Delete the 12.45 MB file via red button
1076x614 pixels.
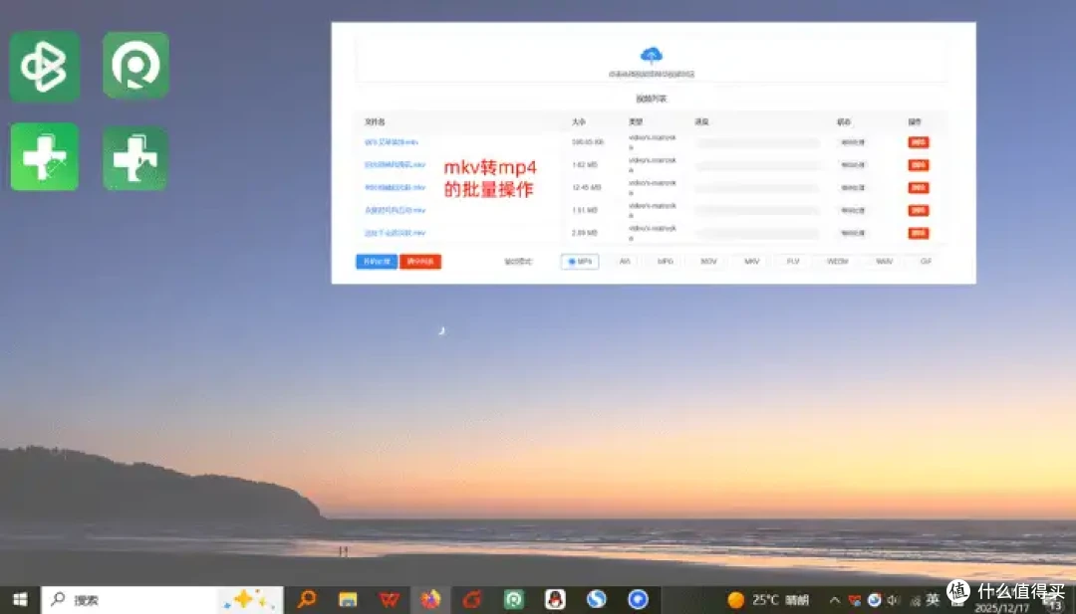tap(919, 188)
